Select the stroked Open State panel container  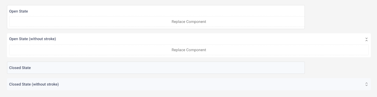156,17
